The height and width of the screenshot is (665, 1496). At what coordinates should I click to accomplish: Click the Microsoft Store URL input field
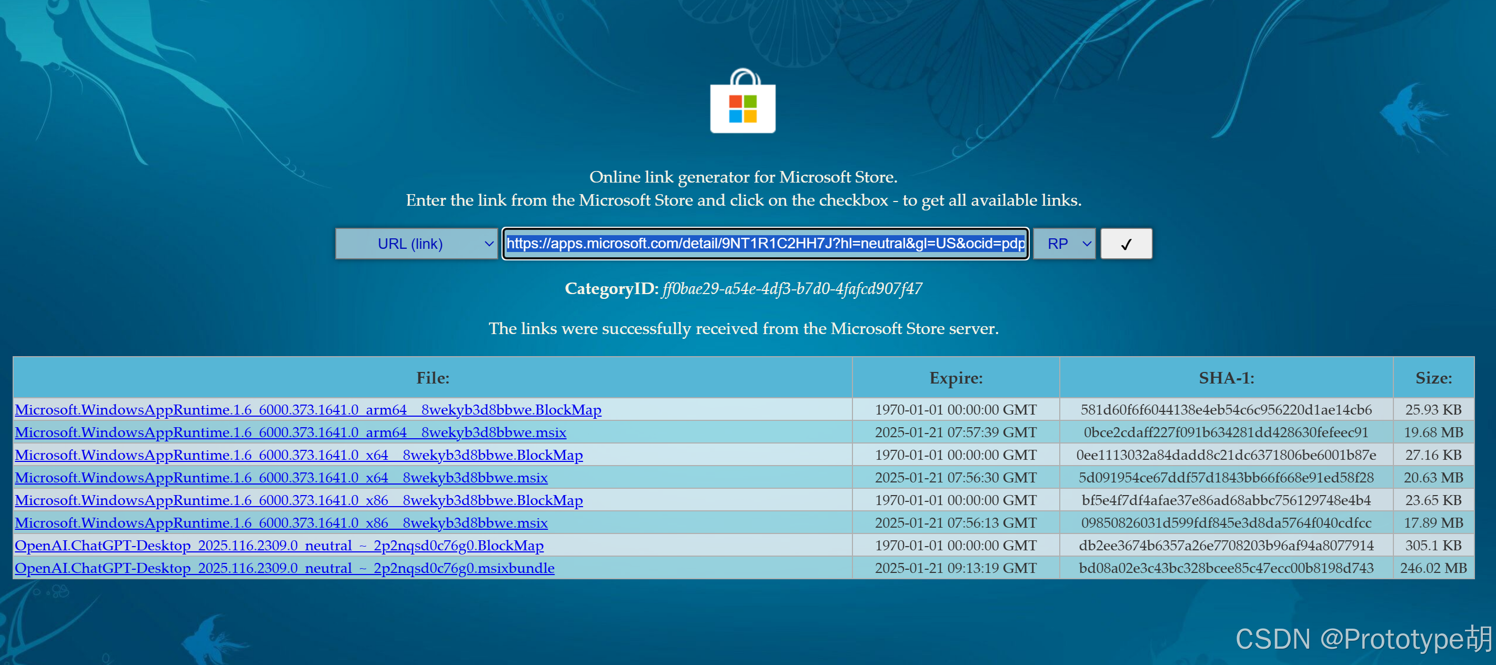(766, 244)
